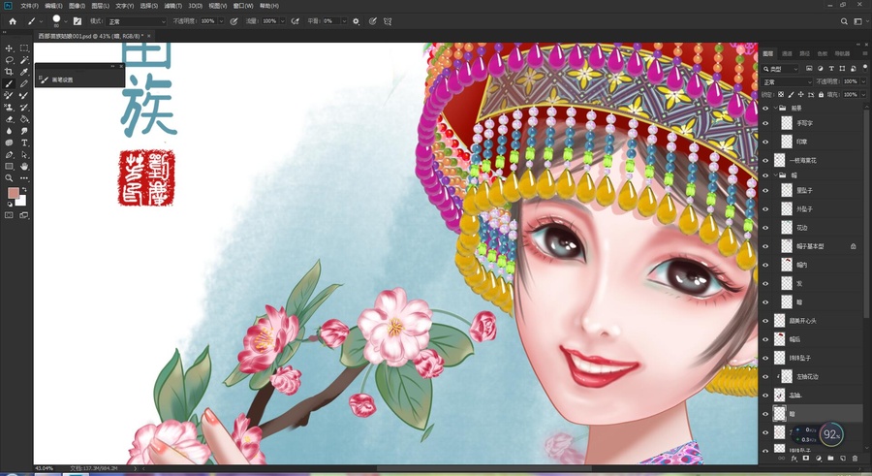Open the 窗口(W) menu
This screenshot has height=476, width=872.
click(243, 6)
